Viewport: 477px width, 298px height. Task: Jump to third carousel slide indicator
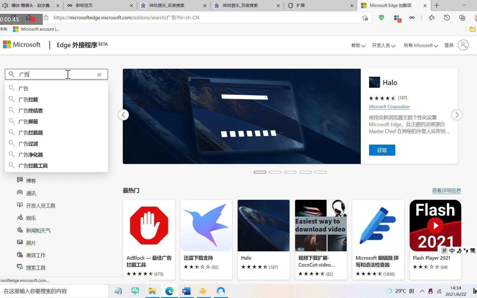290,172
